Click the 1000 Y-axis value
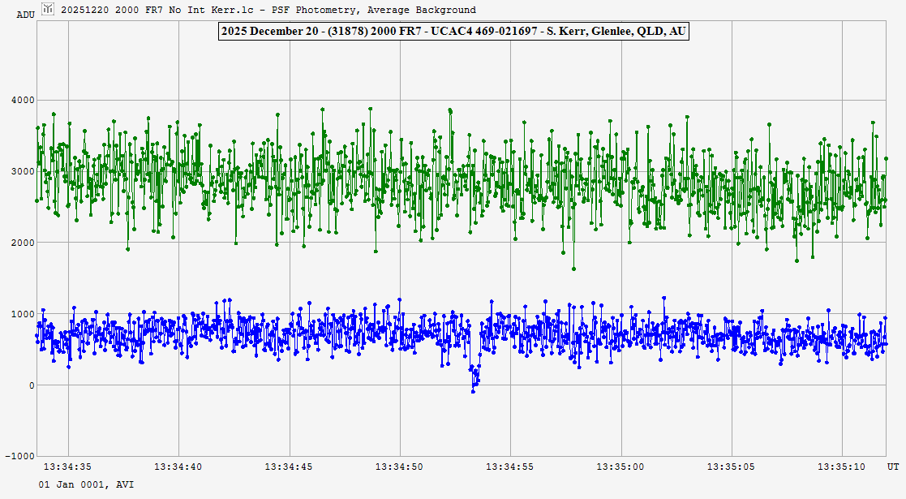 [22, 314]
